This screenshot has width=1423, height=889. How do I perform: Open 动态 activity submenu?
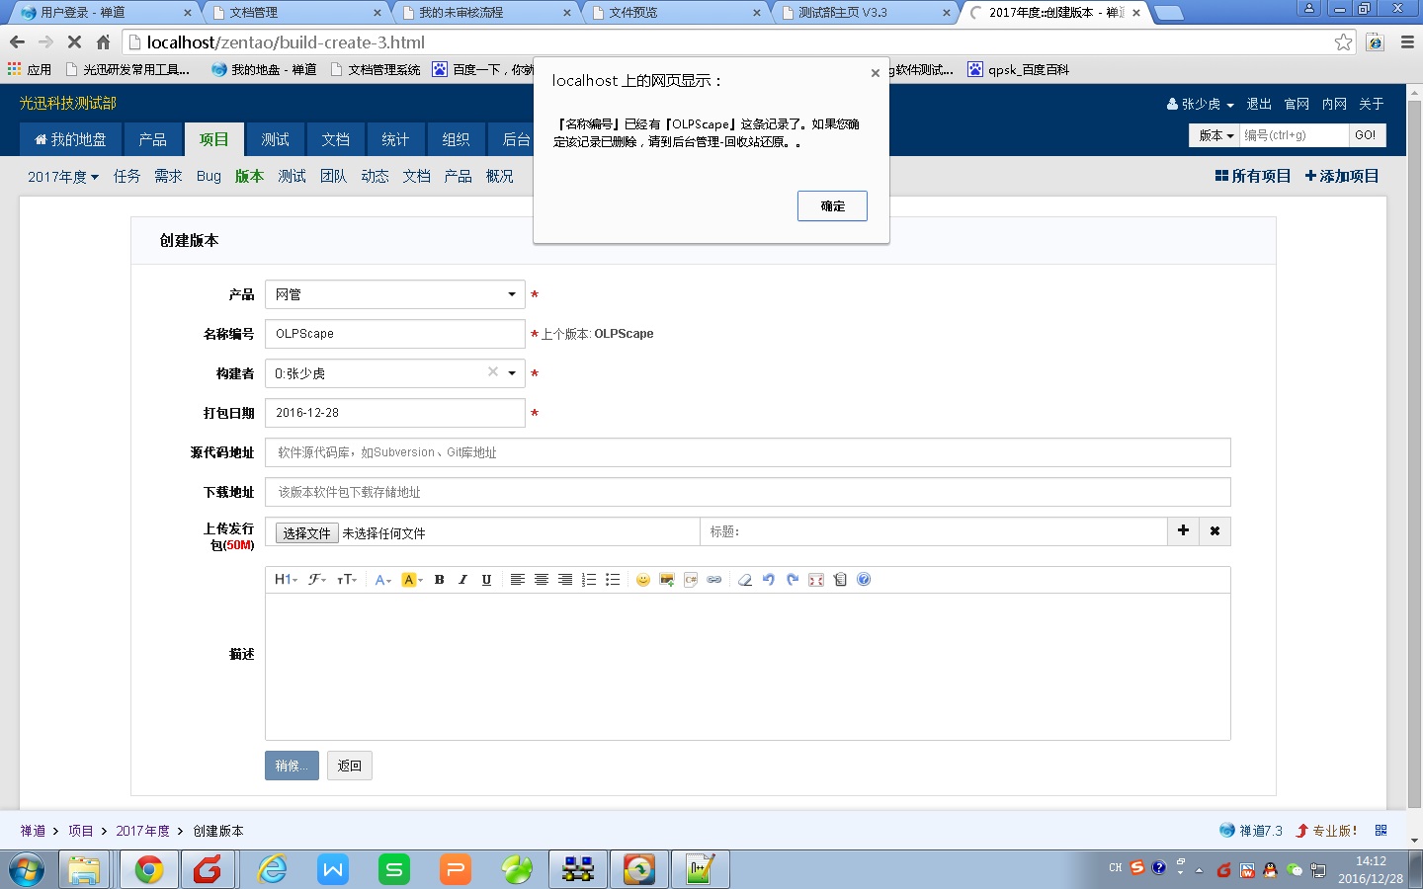[375, 176]
